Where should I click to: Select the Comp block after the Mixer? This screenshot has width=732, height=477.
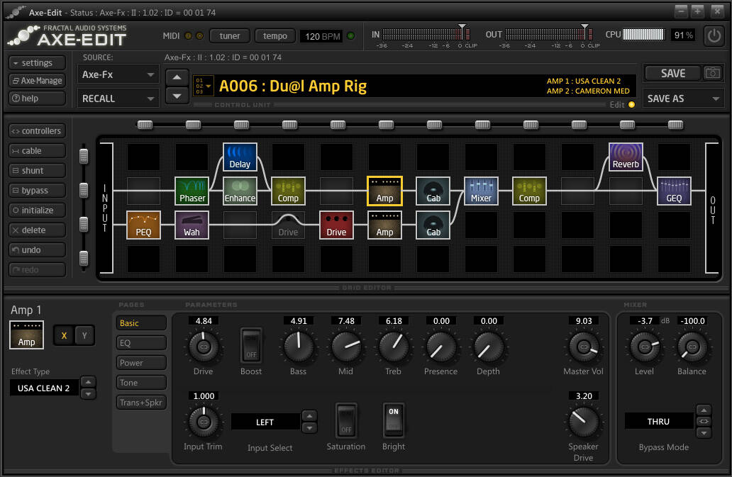pyautogui.click(x=529, y=191)
